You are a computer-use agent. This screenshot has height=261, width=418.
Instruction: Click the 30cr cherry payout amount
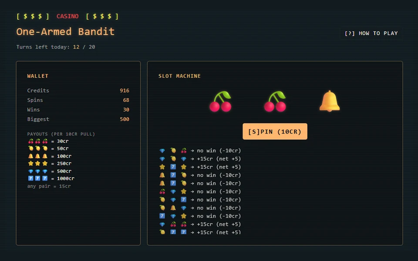63,141
